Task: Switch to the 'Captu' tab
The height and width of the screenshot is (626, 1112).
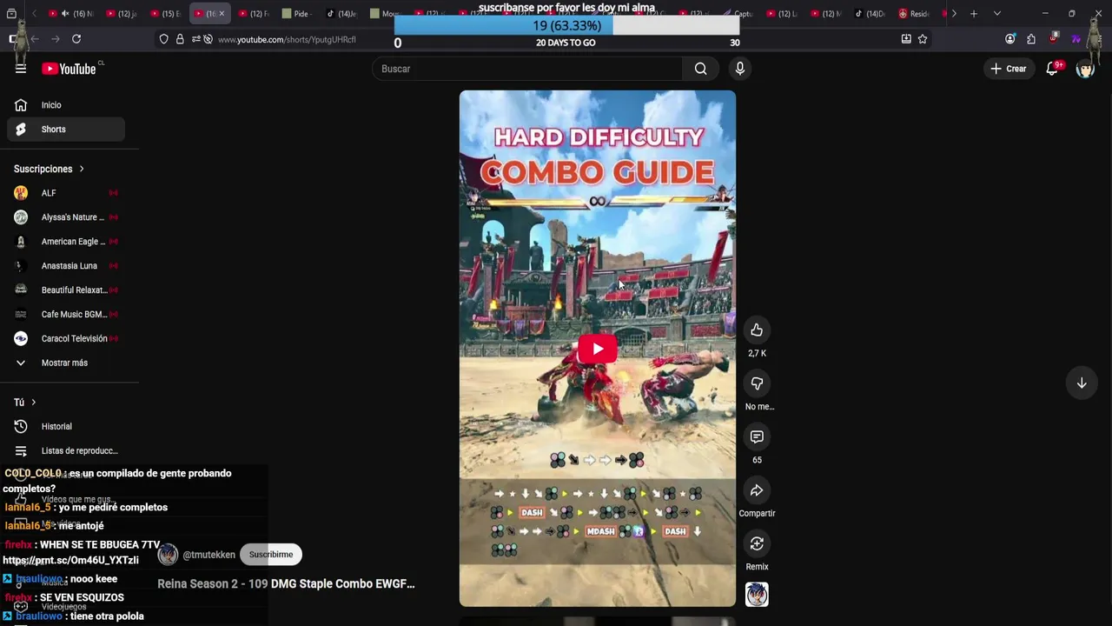Action: [x=738, y=14]
